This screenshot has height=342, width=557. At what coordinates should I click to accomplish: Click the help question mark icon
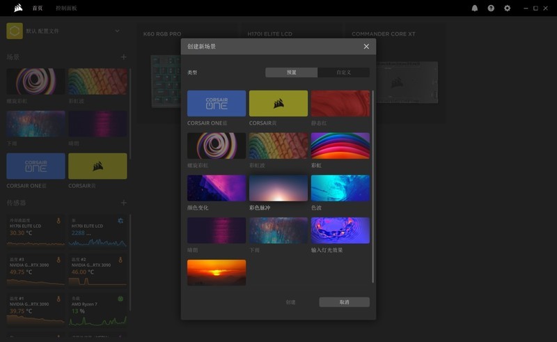[x=491, y=8]
